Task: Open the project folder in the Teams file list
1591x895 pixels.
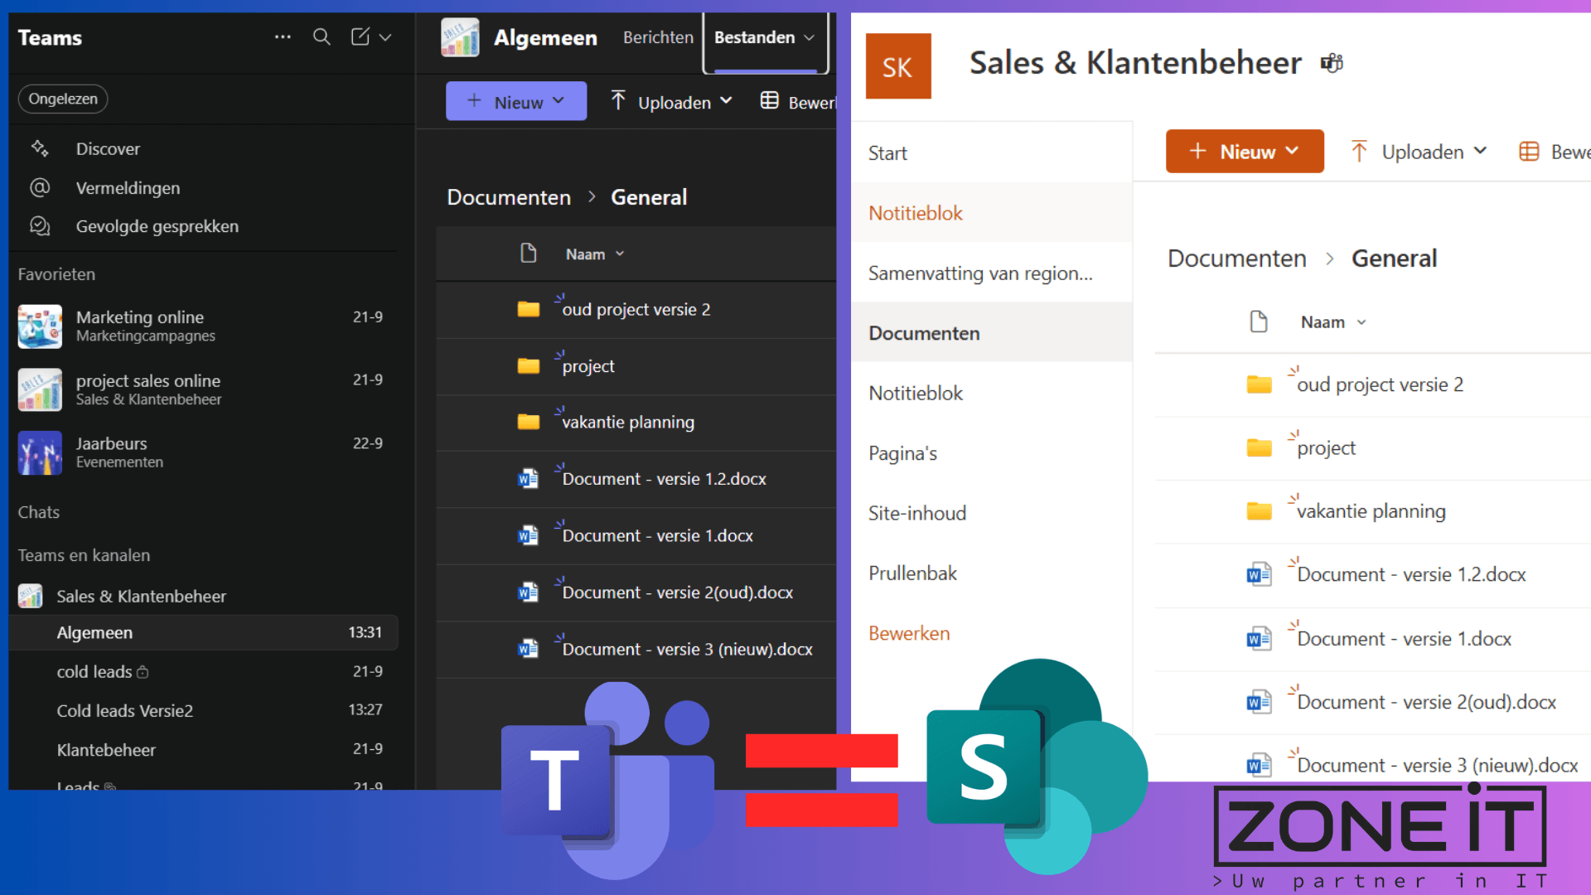Action: [587, 365]
